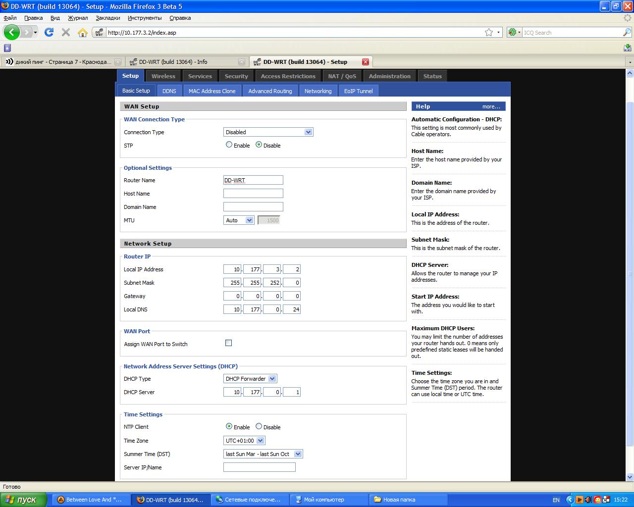Image resolution: width=634 pixels, height=507 pixels.
Task: Open the MTU Auto dropdown
Action: coord(239,220)
